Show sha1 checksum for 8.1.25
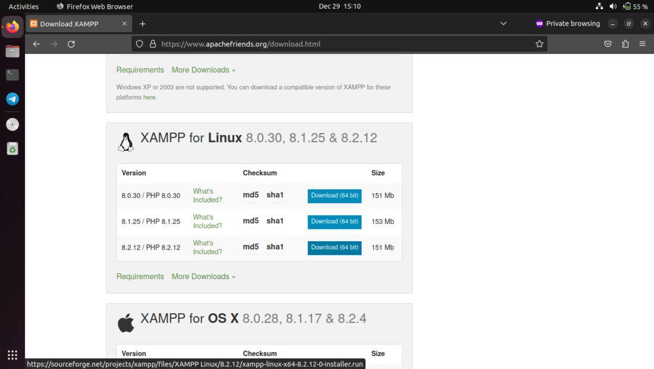This screenshot has width=654, height=369. [275, 220]
